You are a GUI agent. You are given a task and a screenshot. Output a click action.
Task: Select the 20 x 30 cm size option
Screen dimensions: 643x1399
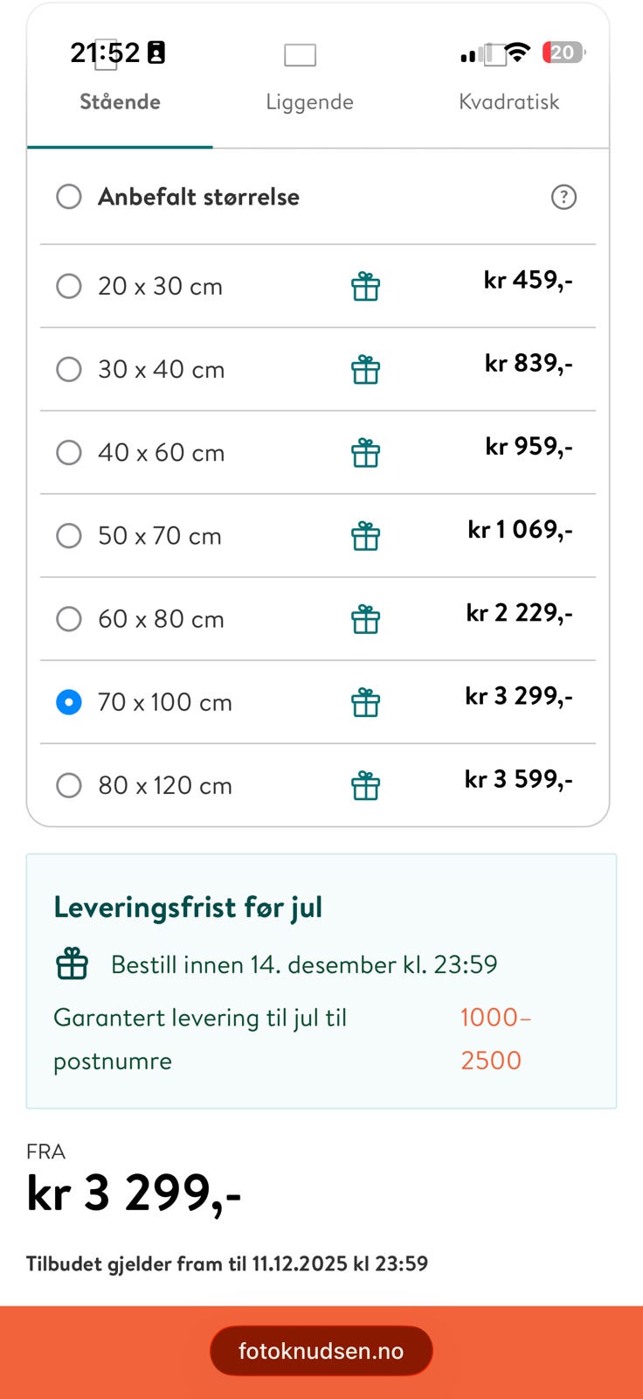click(x=69, y=286)
